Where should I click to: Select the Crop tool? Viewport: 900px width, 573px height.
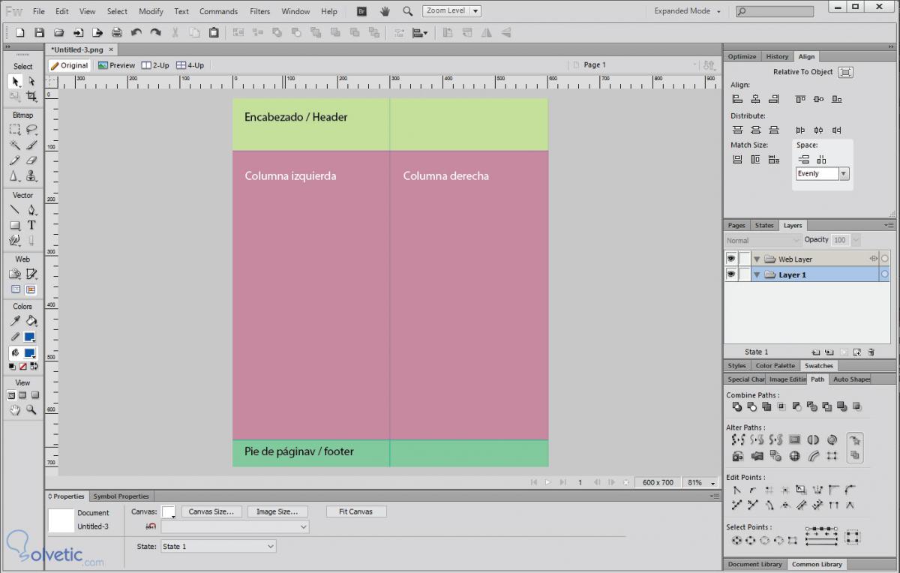[31, 96]
